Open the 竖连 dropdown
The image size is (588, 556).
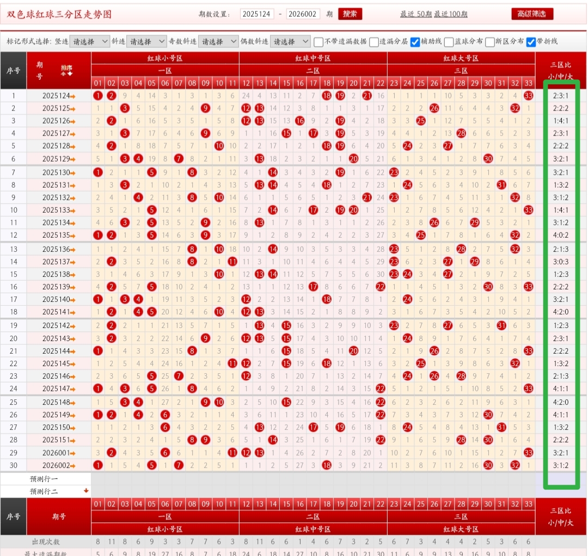(x=90, y=41)
